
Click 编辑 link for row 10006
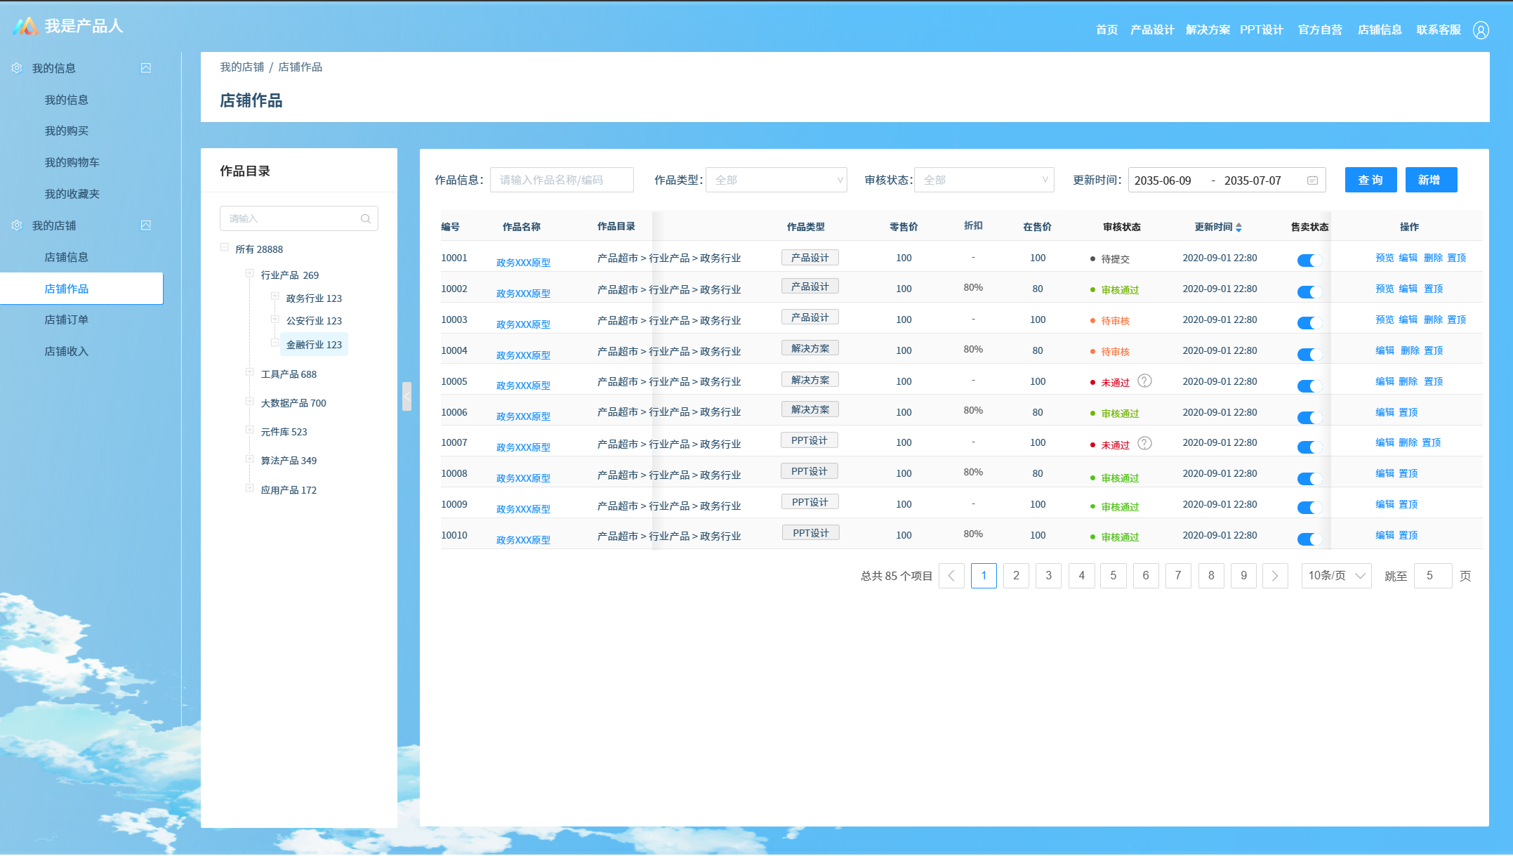tap(1385, 412)
